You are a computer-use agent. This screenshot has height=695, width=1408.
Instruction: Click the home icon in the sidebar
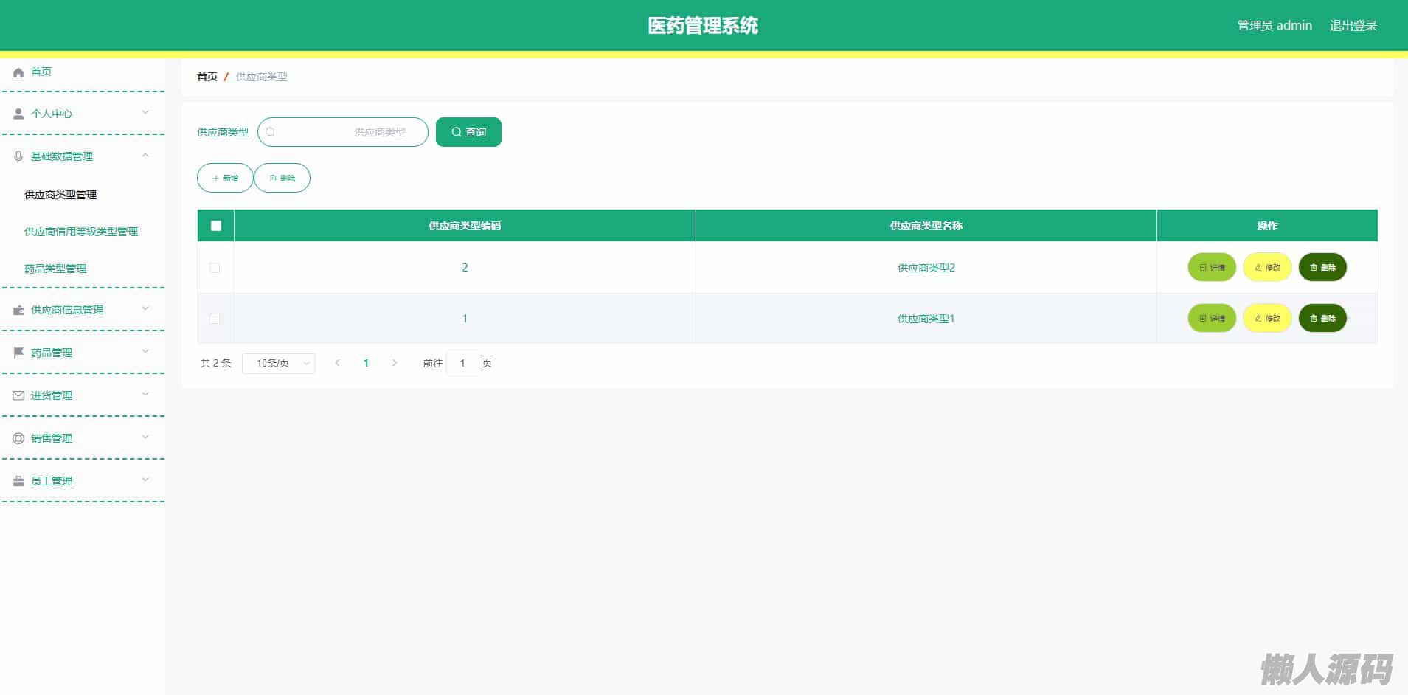tap(18, 72)
